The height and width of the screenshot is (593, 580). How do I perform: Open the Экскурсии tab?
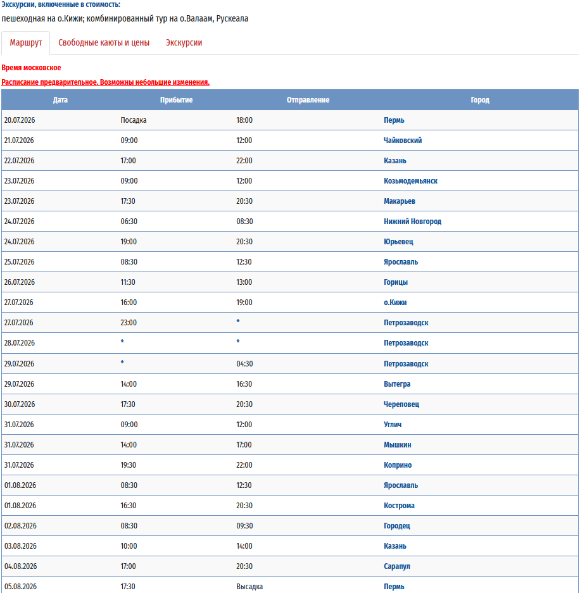pyautogui.click(x=184, y=43)
